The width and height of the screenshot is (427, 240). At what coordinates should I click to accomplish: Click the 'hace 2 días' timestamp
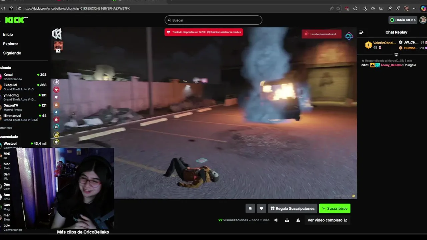261,220
